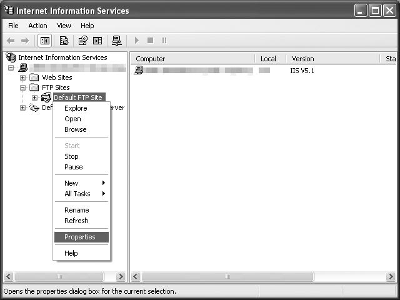Open the All Tasks submenu
This screenshot has height=300, width=400.
click(x=82, y=194)
